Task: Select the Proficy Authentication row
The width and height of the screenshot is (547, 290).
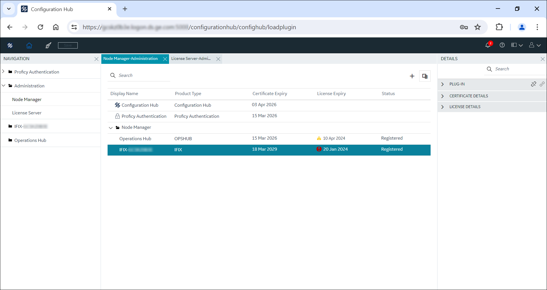Action: point(269,116)
